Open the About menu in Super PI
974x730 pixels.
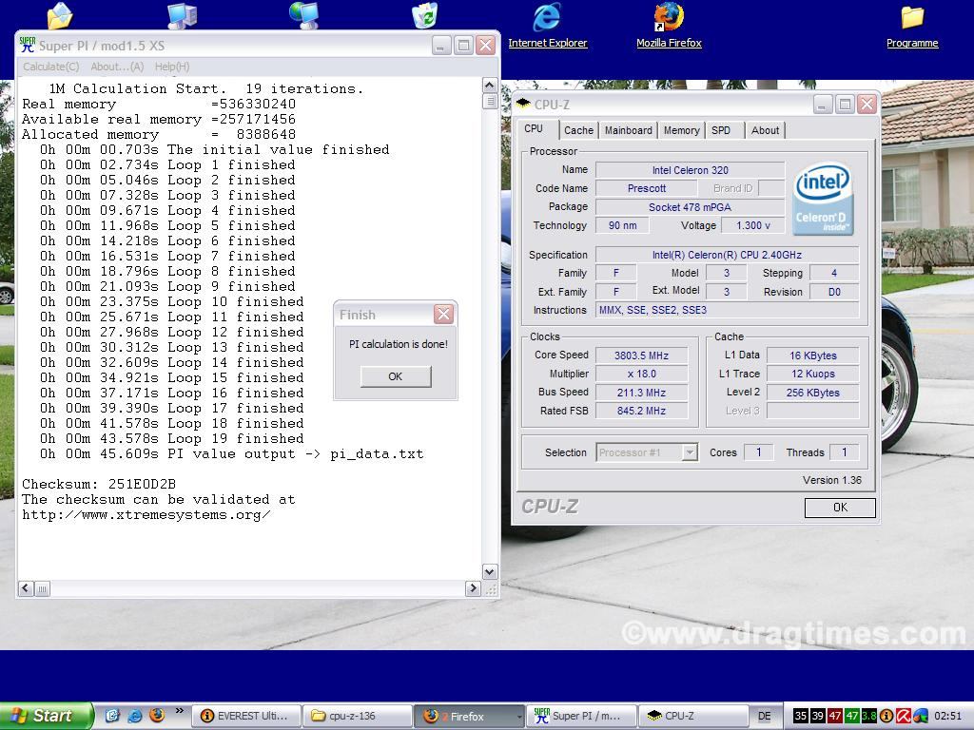(117, 67)
